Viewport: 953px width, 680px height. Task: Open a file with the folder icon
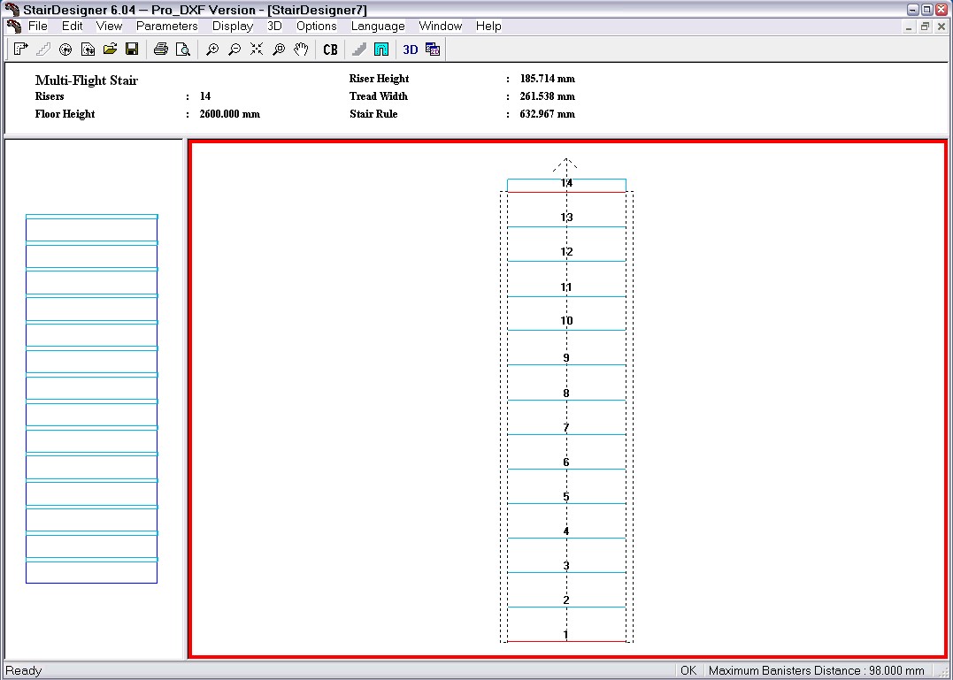coord(110,50)
